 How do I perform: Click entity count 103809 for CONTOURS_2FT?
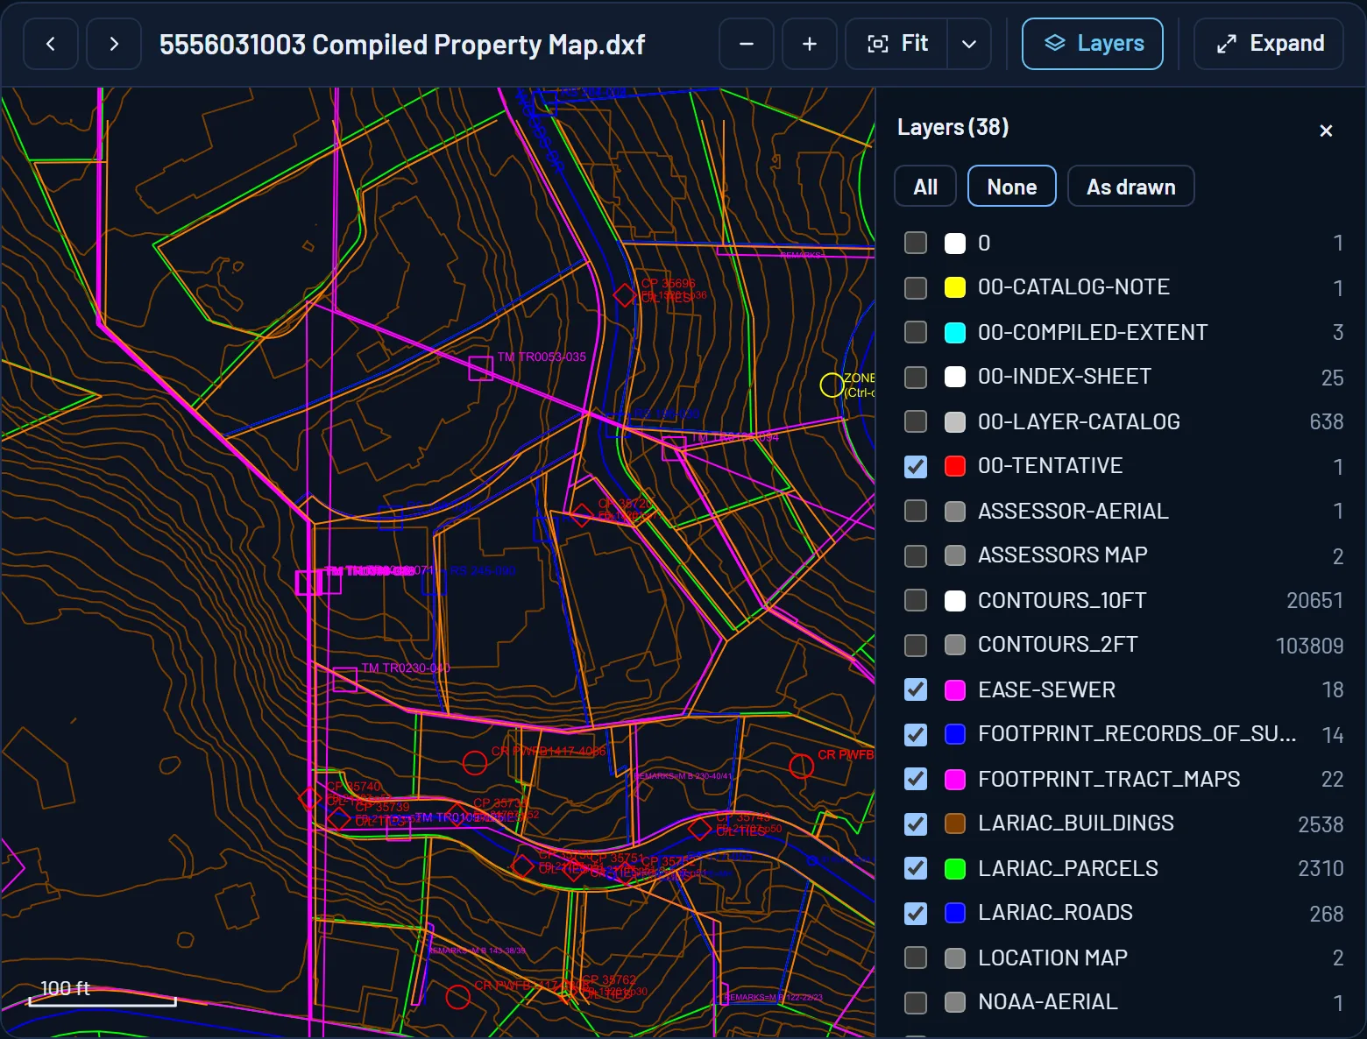1309,646
